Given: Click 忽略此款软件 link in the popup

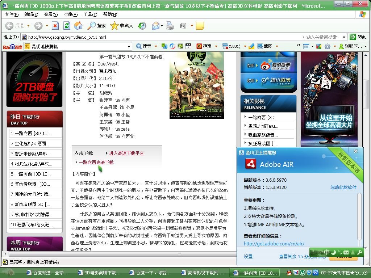Looking at the screenshot, I should 343,188.
